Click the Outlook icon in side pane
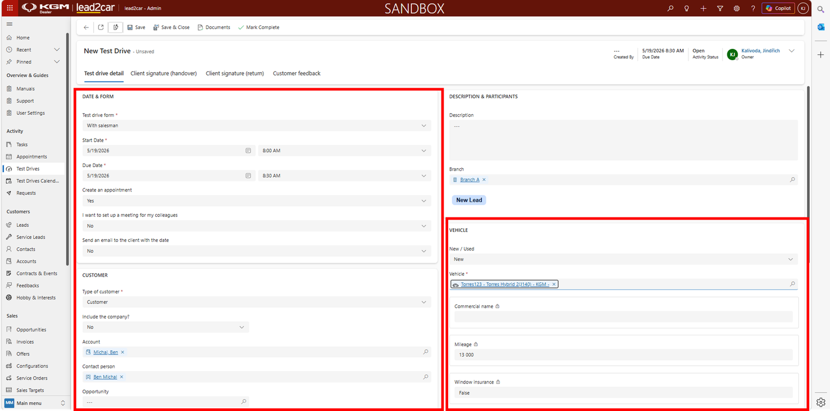Screen dimensions: 830x411 point(821,27)
